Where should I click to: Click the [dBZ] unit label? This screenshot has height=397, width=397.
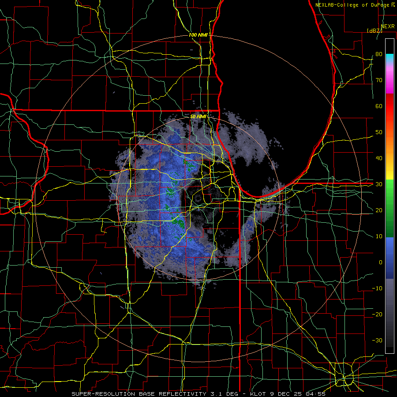pyautogui.click(x=375, y=30)
